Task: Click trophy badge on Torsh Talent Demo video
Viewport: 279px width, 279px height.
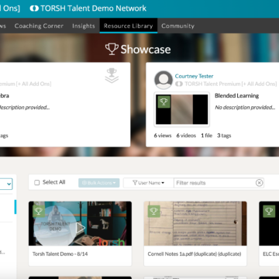Action: coord(39,212)
